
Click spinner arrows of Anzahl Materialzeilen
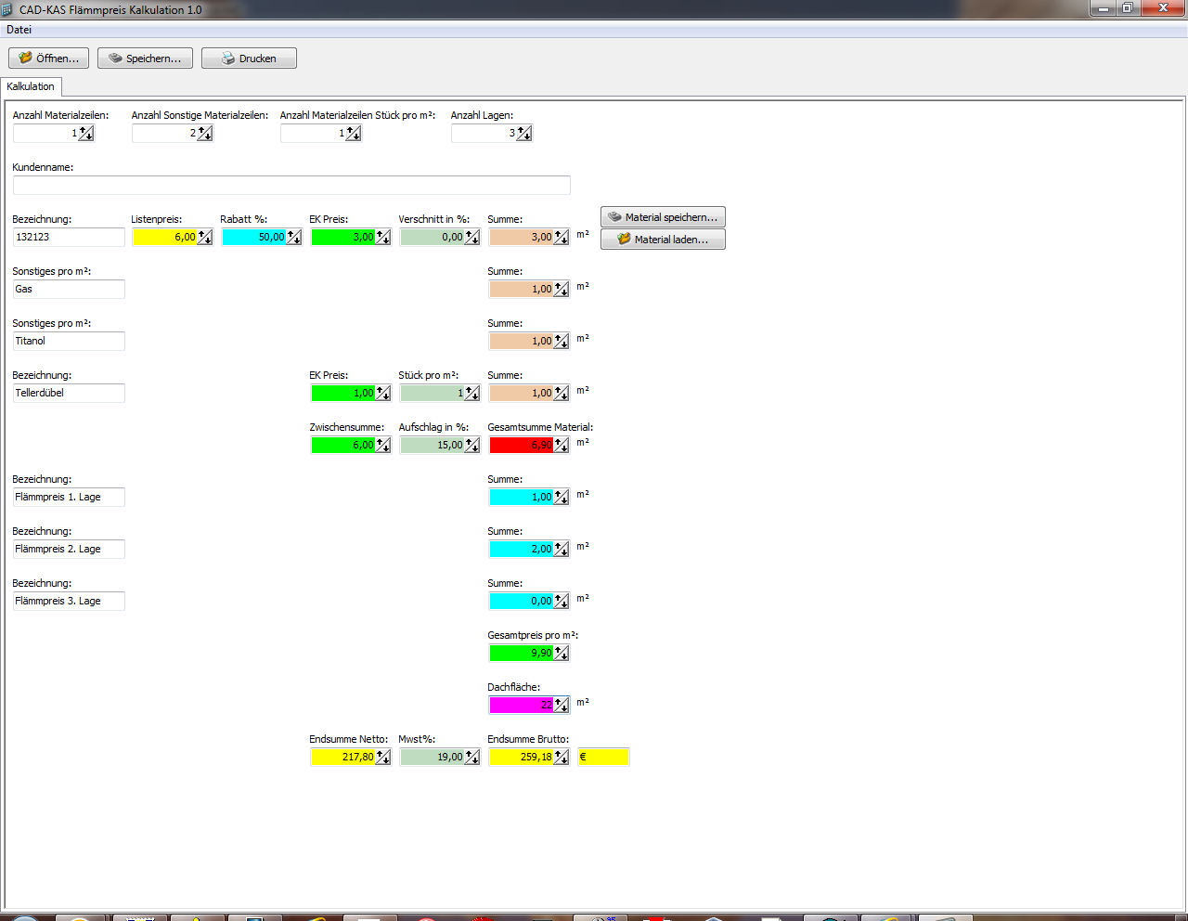pos(86,134)
